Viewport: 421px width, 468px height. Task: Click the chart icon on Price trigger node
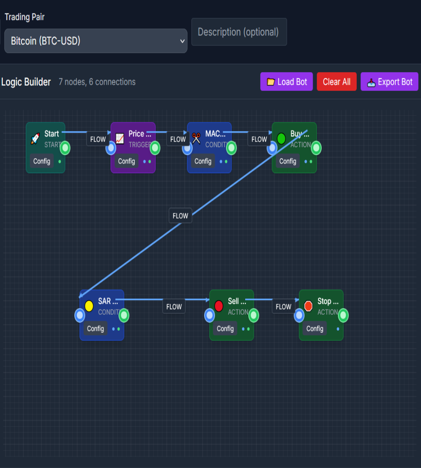[x=120, y=139]
